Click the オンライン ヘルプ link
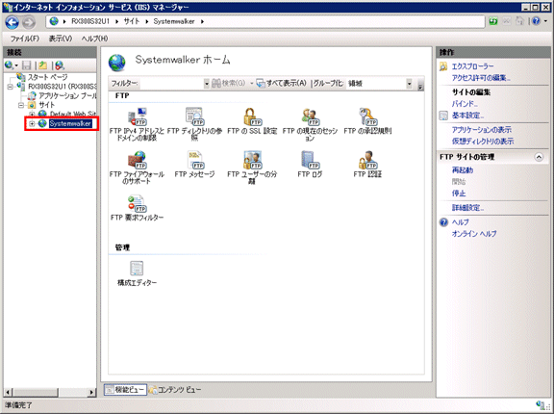The image size is (554, 414). coord(474,234)
